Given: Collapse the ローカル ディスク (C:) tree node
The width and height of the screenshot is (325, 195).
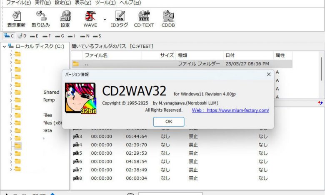Looking at the screenshot, I should tap(4, 46).
